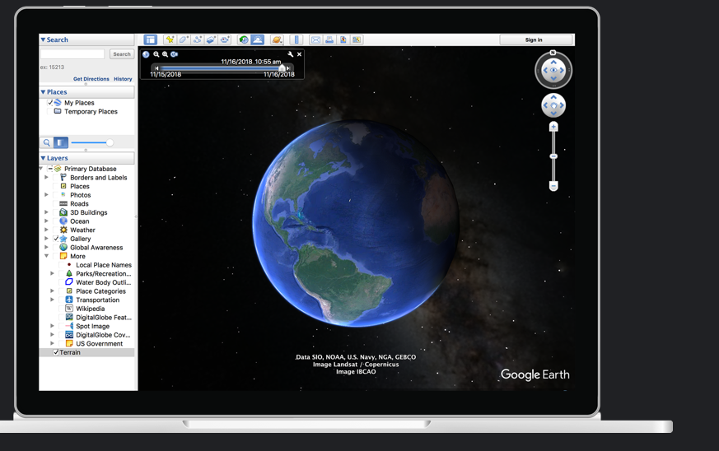
Task: Enable the Photos layer checkbox
Action: [56, 195]
